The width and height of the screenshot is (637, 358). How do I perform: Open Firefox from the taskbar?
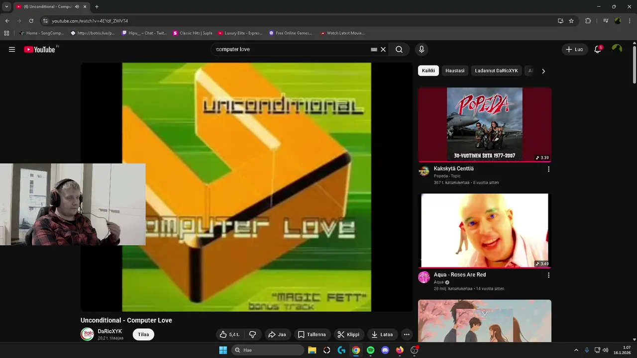(x=400, y=350)
